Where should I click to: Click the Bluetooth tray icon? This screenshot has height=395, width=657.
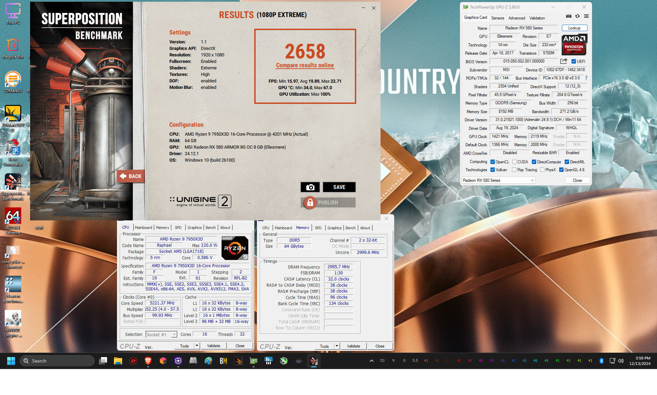[x=601, y=361]
